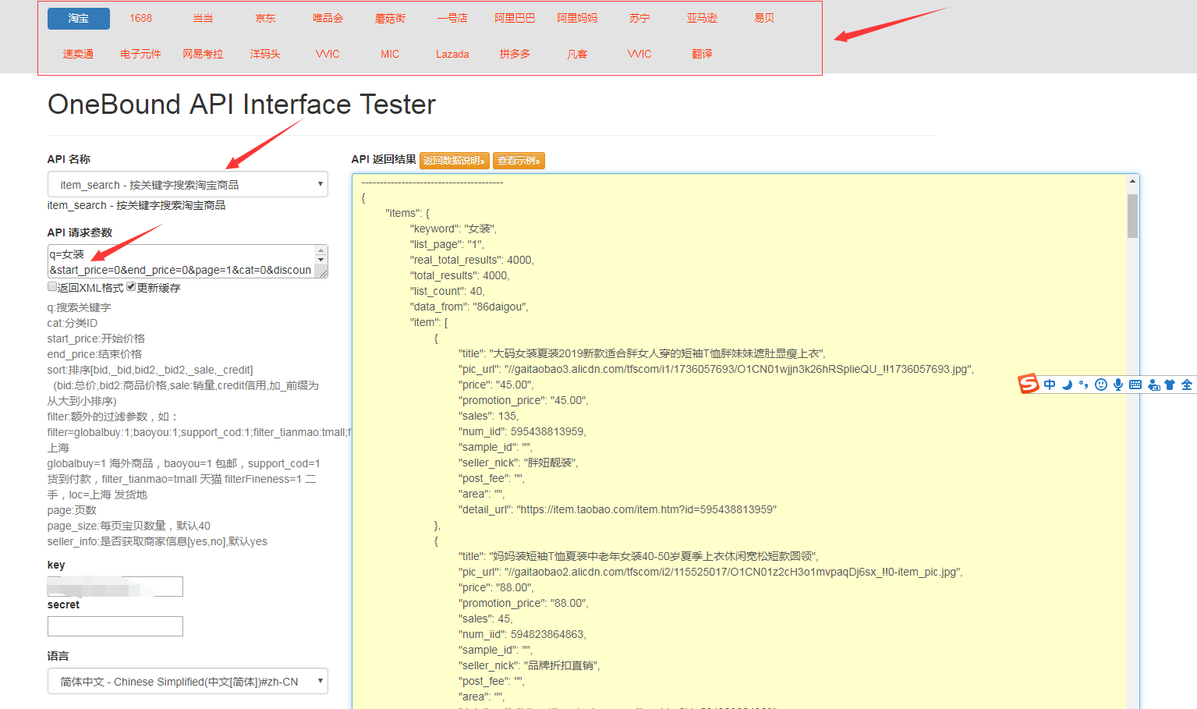Focus the secret input field
Viewport: 1197px width, 709px height.
[115, 626]
